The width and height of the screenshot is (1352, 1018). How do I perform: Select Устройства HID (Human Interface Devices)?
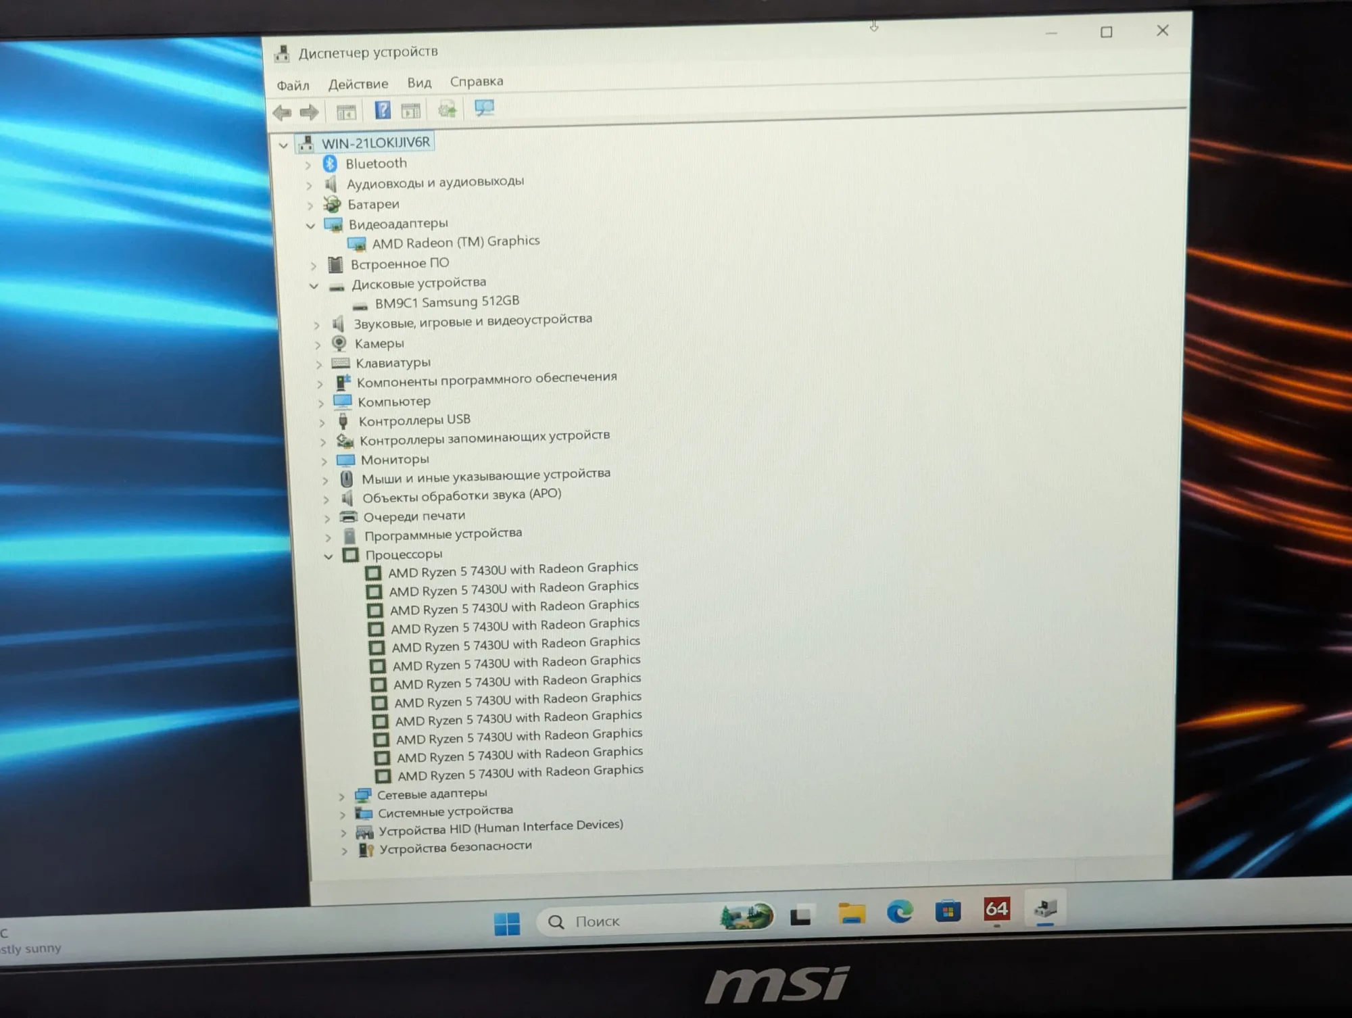click(x=501, y=827)
